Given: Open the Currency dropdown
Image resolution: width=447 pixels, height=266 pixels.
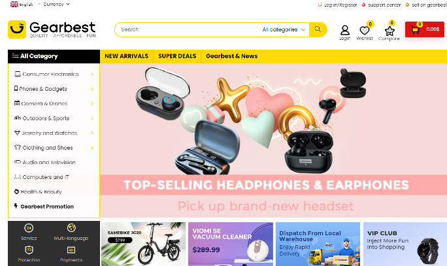Looking at the screenshot, I should point(56,5).
